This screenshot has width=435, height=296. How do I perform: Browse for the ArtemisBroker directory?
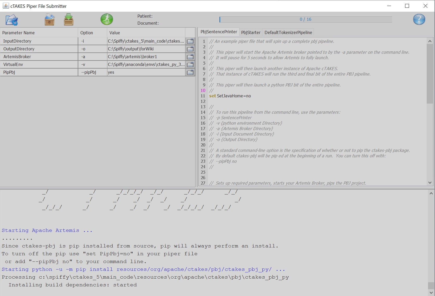point(190,57)
